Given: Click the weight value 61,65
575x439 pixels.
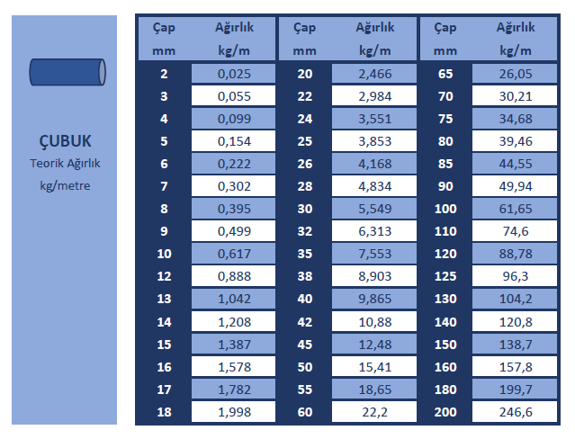Looking at the screenshot, I should click(x=516, y=209).
